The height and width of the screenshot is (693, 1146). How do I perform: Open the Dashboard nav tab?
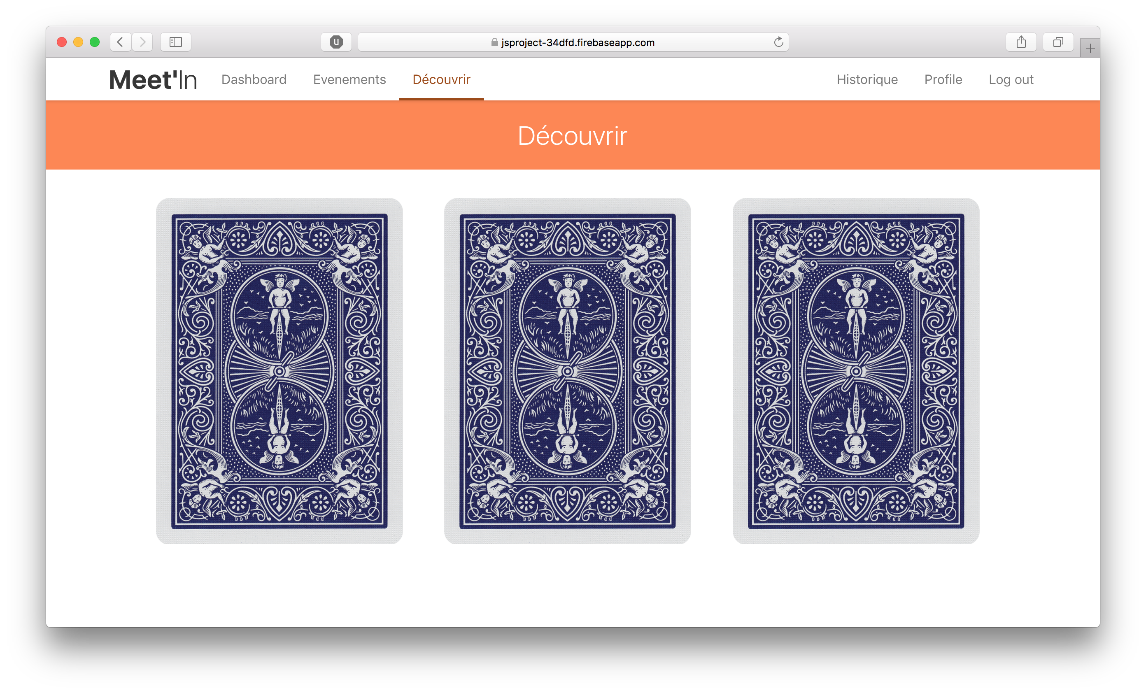point(254,79)
